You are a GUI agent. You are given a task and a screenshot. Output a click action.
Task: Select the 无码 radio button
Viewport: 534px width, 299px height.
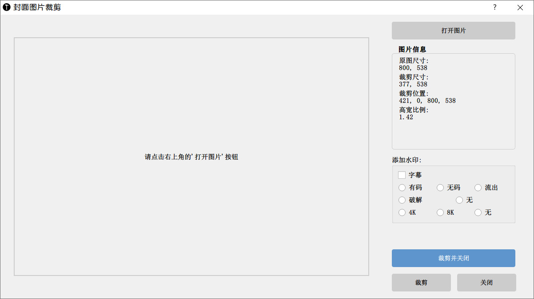(x=440, y=188)
